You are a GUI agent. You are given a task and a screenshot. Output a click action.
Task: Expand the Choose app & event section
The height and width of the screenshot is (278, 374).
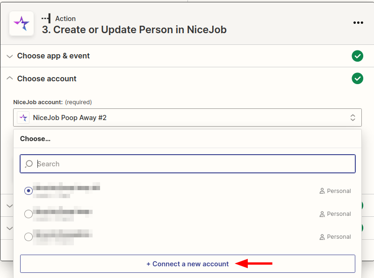(x=10, y=56)
